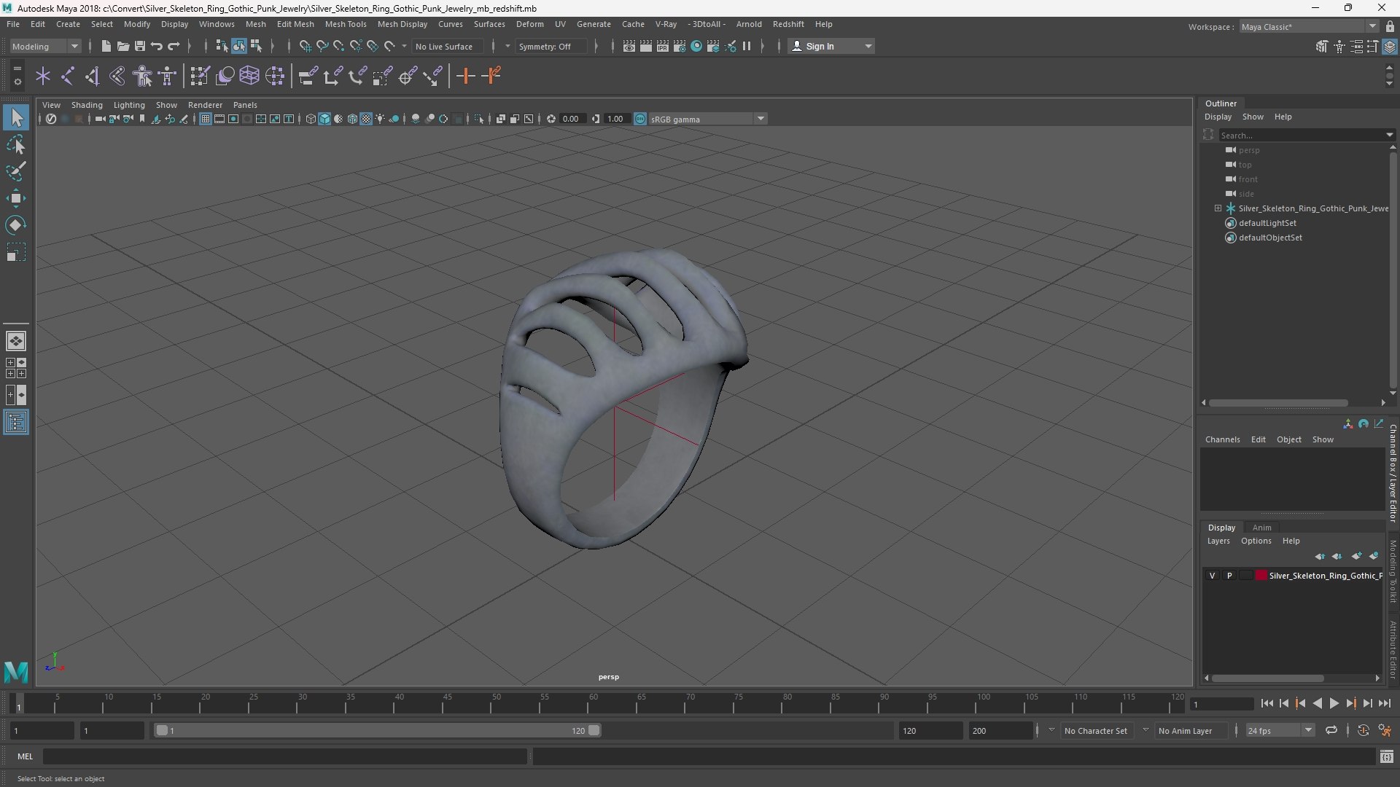Click the four-view layout icon
Viewport: 1400px width, 787px height.
coord(16,368)
